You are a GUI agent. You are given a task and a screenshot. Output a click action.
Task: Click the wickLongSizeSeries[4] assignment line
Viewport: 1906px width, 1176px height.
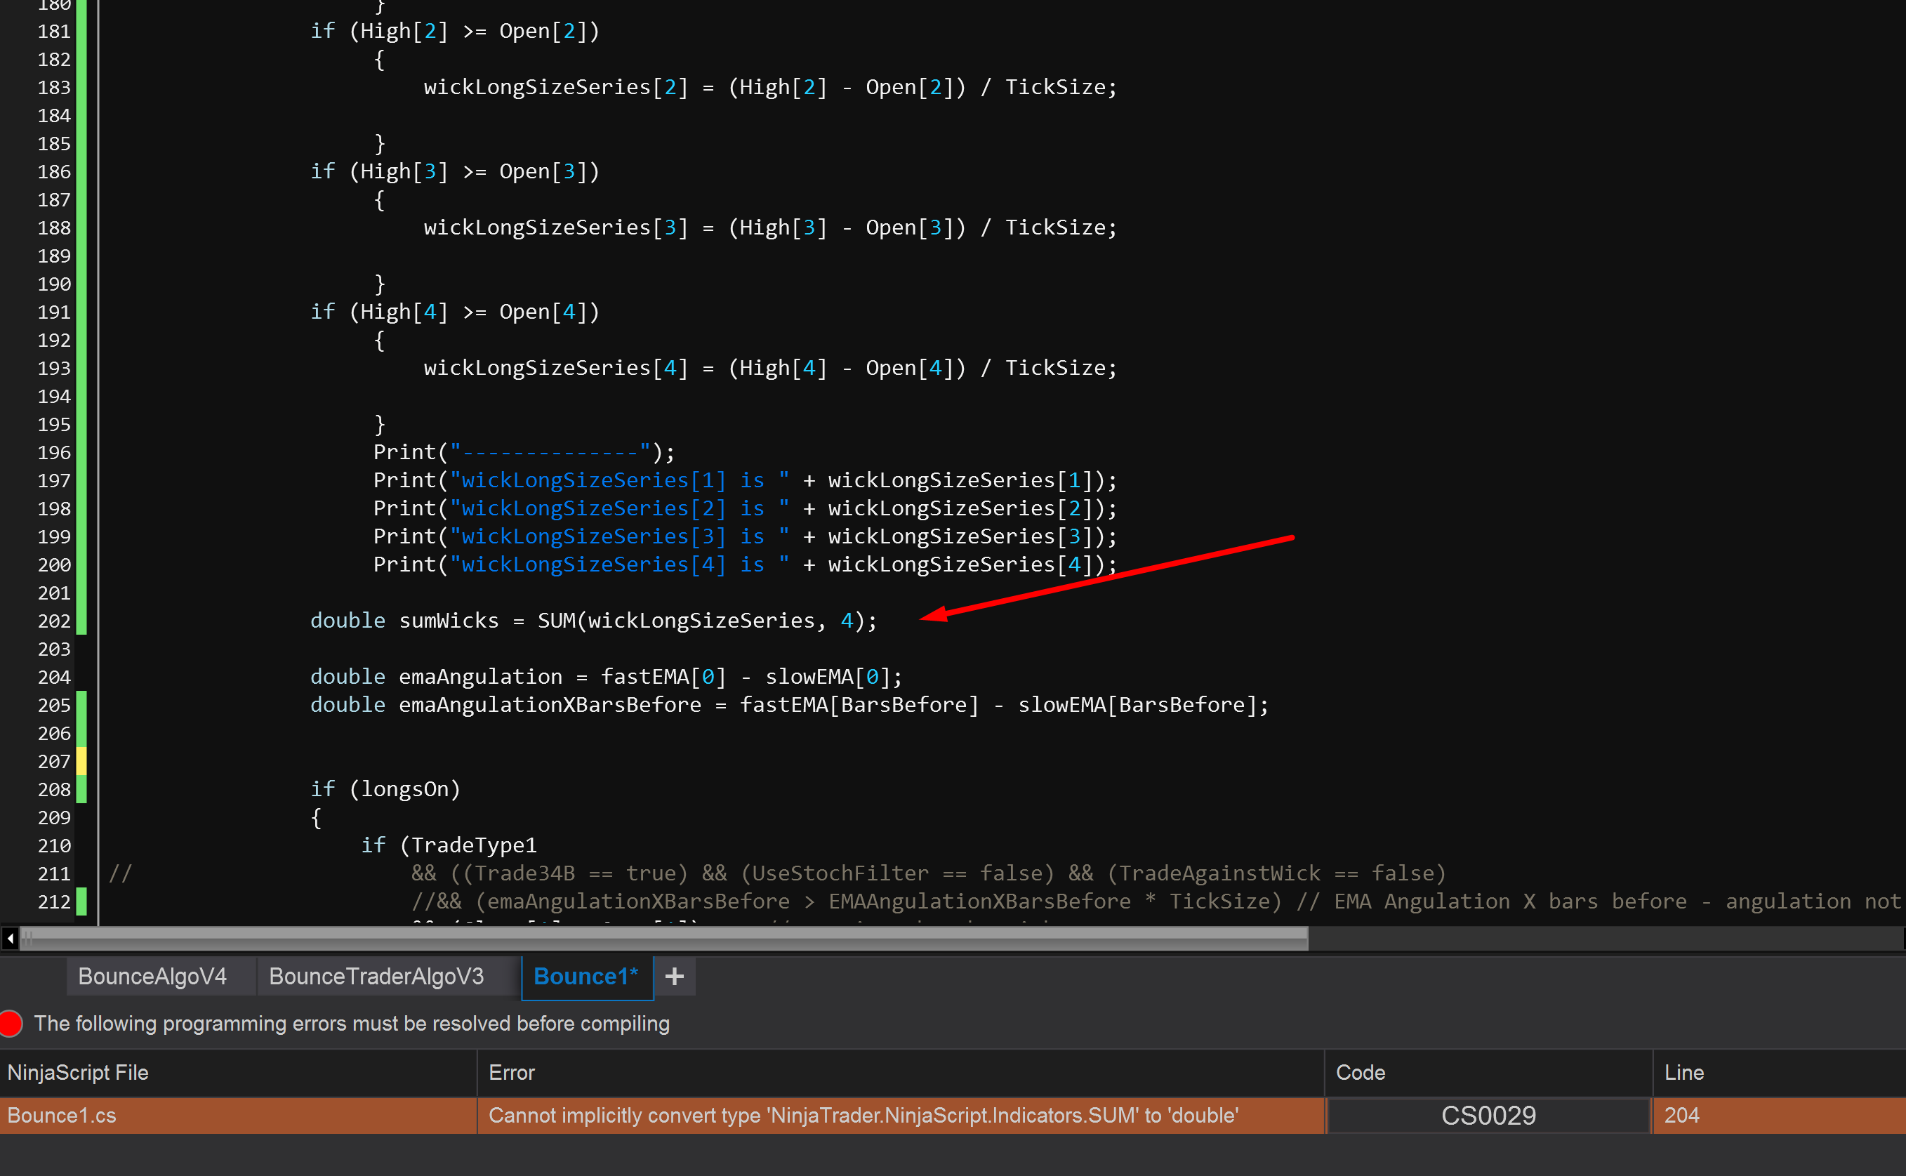pos(770,368)
